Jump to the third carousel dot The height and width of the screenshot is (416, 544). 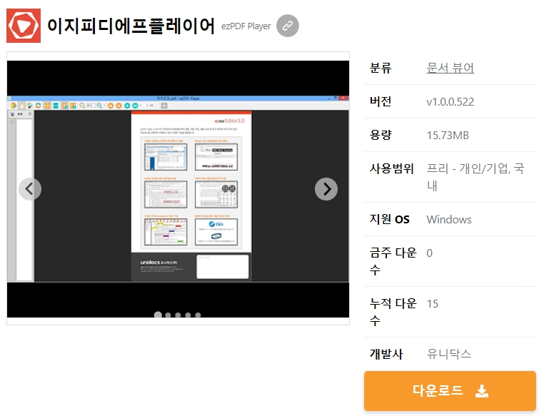178,315
